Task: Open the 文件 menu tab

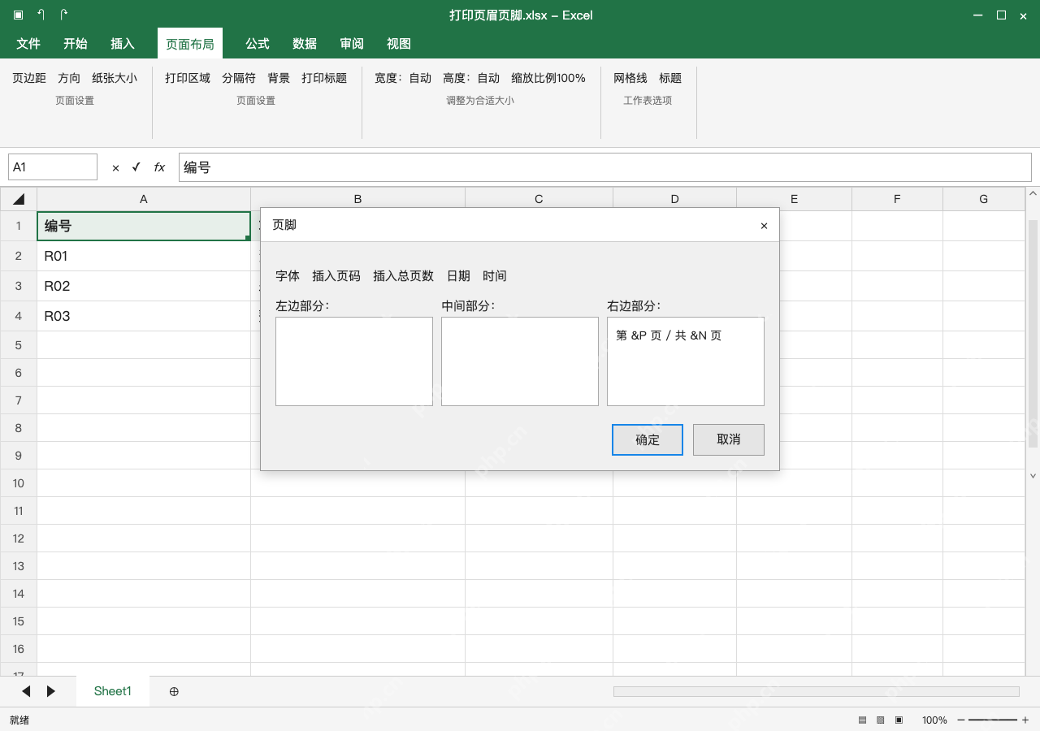Action: click(x=28, y=44)
